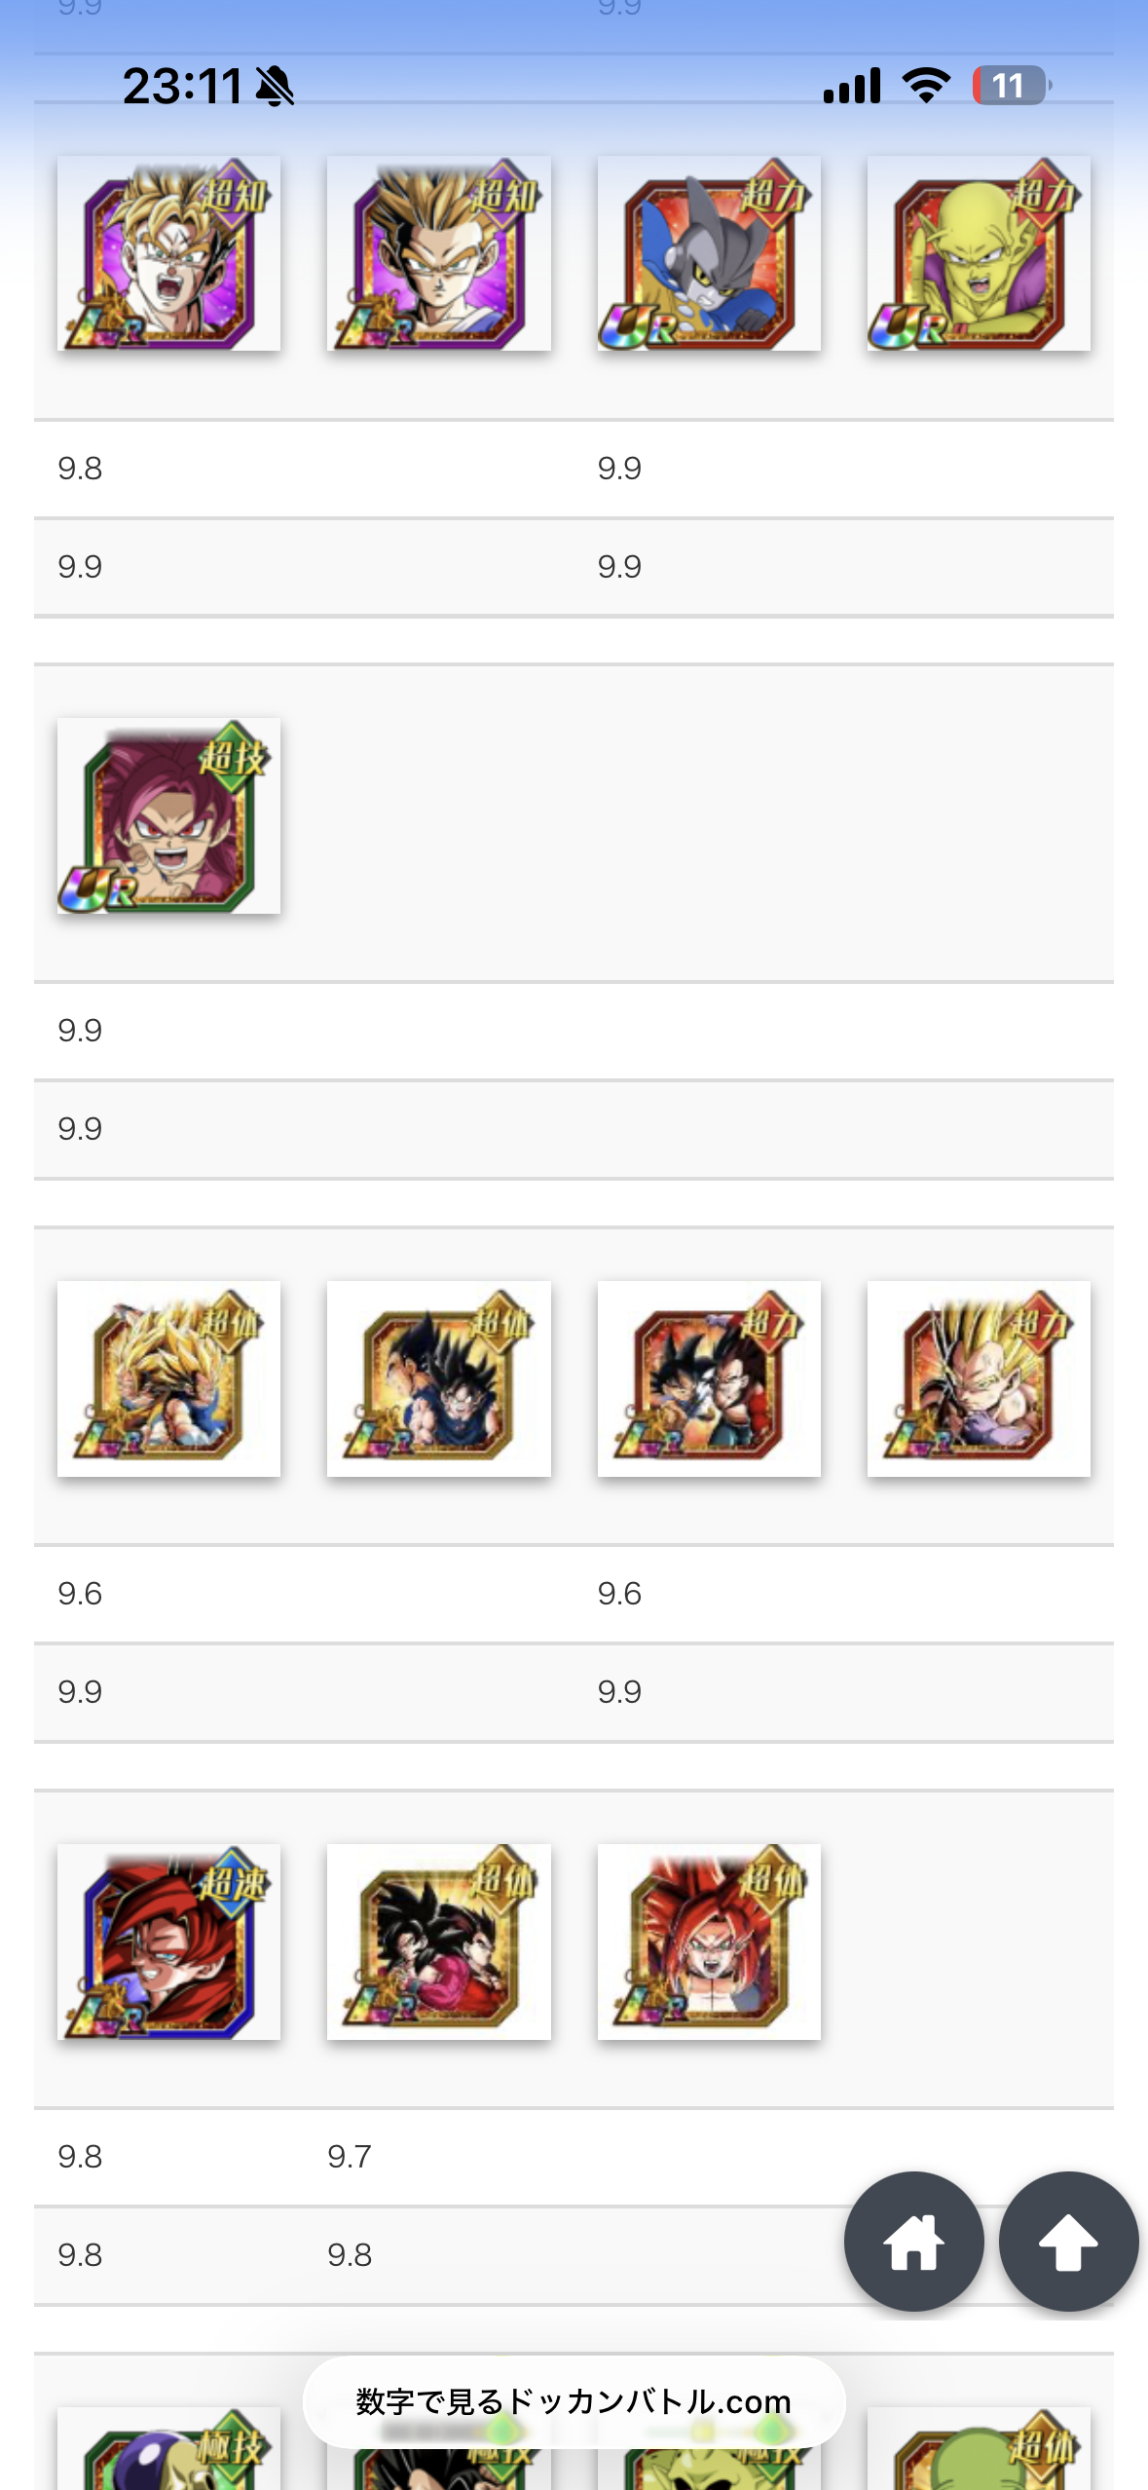This screenshot has width=1148, height=2490.
Task: Select the black-haired Goku duo 超体 card
Action: (x=439, y=1378)
